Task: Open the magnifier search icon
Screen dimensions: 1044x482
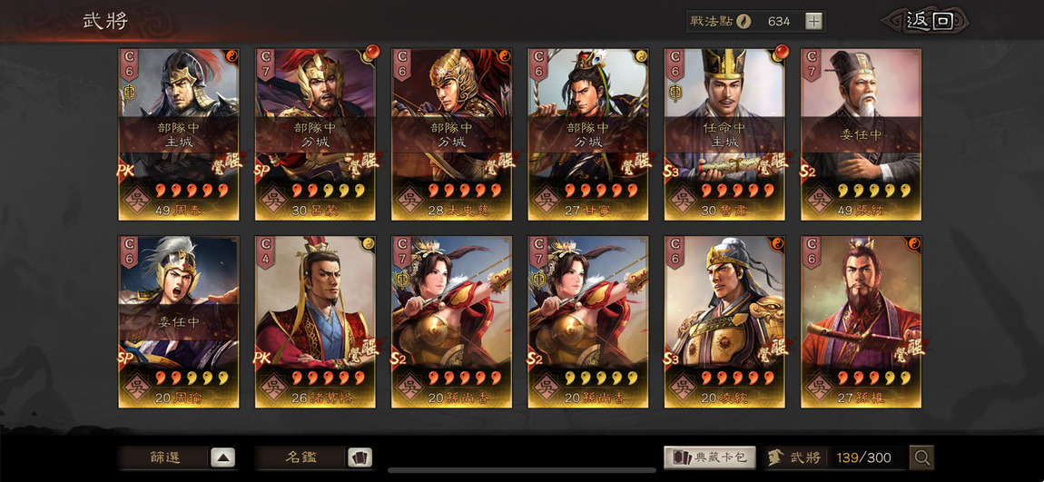Action: tap(922, 457)
